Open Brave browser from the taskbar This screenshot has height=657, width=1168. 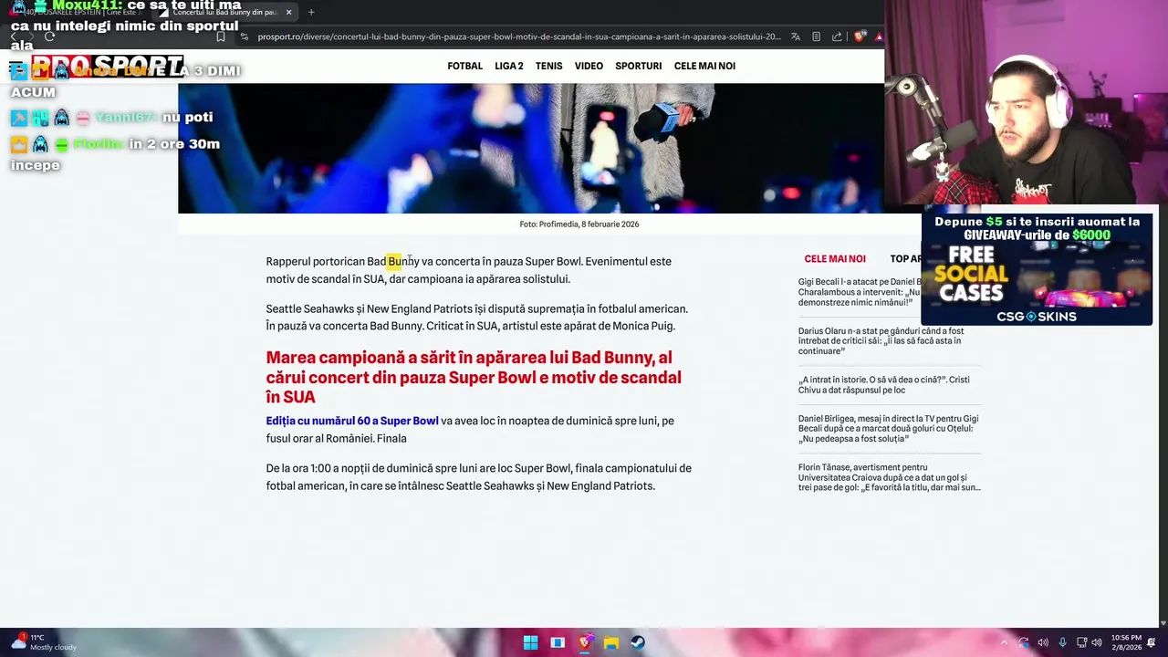pos(584,642)
